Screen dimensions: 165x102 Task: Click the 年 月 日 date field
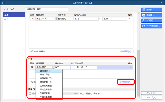coord(84,67)
